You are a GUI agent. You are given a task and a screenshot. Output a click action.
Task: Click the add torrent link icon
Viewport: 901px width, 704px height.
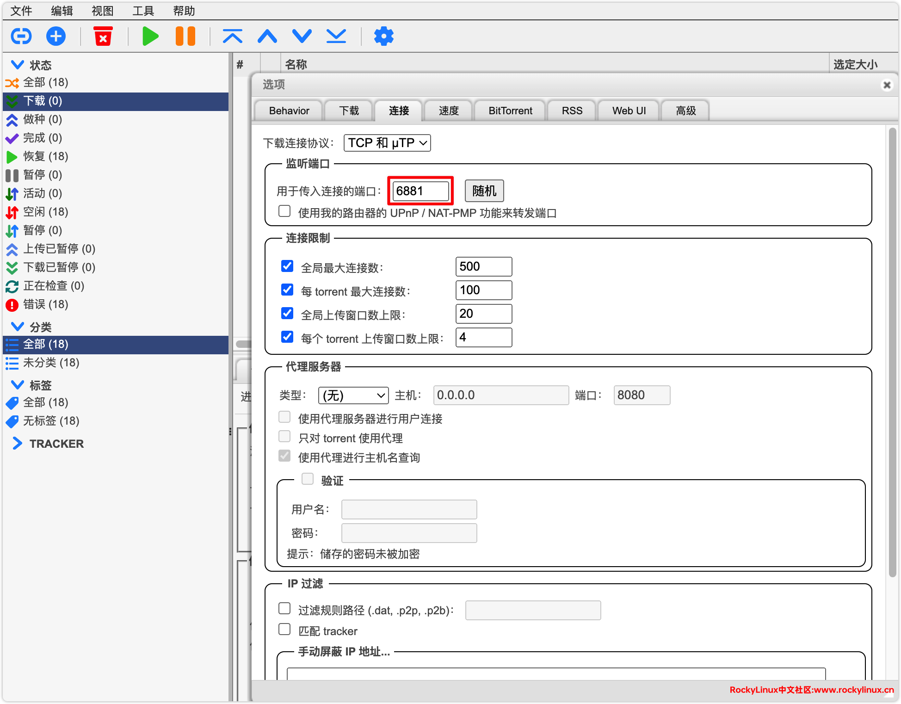21,36
